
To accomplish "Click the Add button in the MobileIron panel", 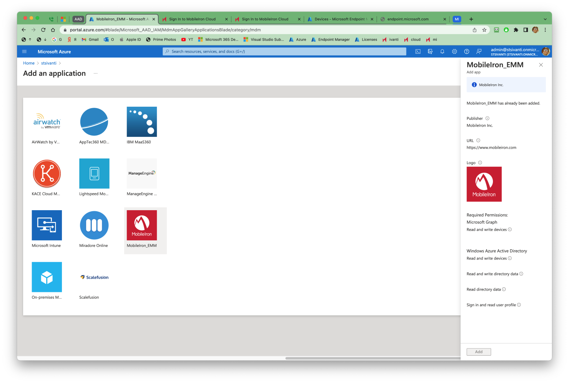I will [478, 352].
